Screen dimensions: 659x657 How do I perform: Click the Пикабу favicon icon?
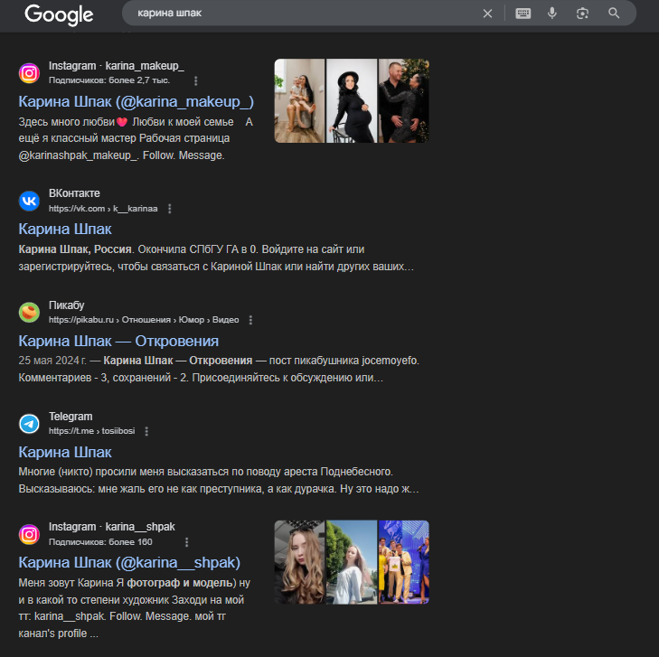click(x=30, y=312)
